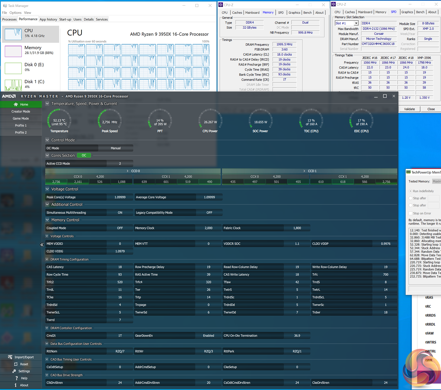Select Run indefinitely radio button
The image size is (441, 390).
pos(410,191)
